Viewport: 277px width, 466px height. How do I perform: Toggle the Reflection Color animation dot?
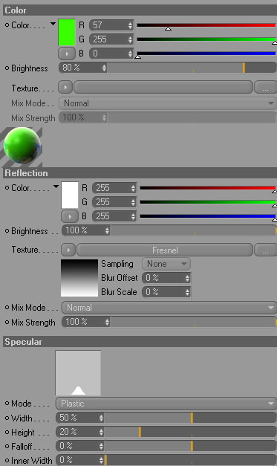pos(7,188)
